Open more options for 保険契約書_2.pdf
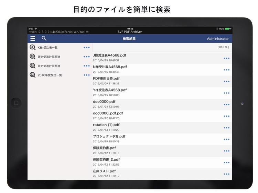This screenshot has width=258, height=193. click(227, 162)
